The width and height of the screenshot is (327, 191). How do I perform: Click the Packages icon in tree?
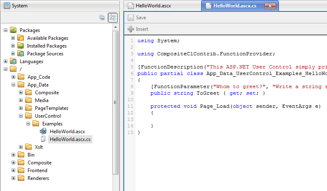click(x=13, y=30)
